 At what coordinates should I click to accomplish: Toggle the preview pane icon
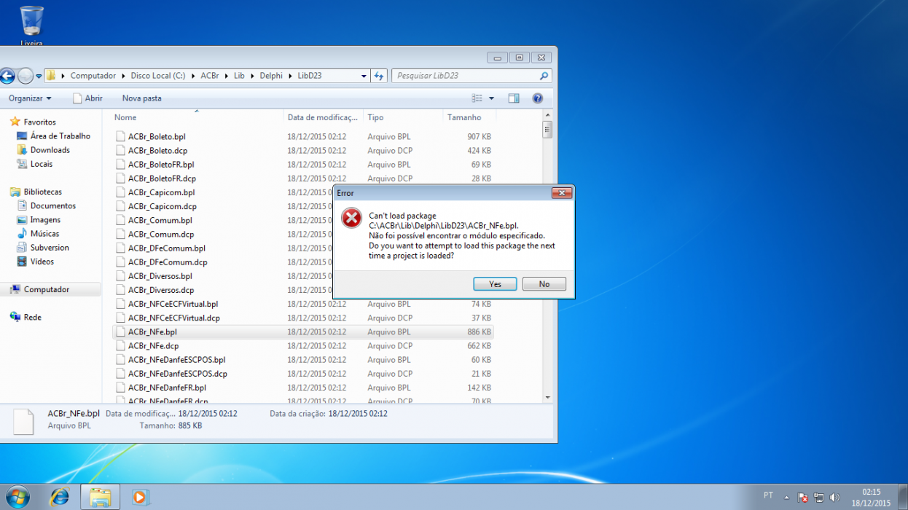click(514, 98)
